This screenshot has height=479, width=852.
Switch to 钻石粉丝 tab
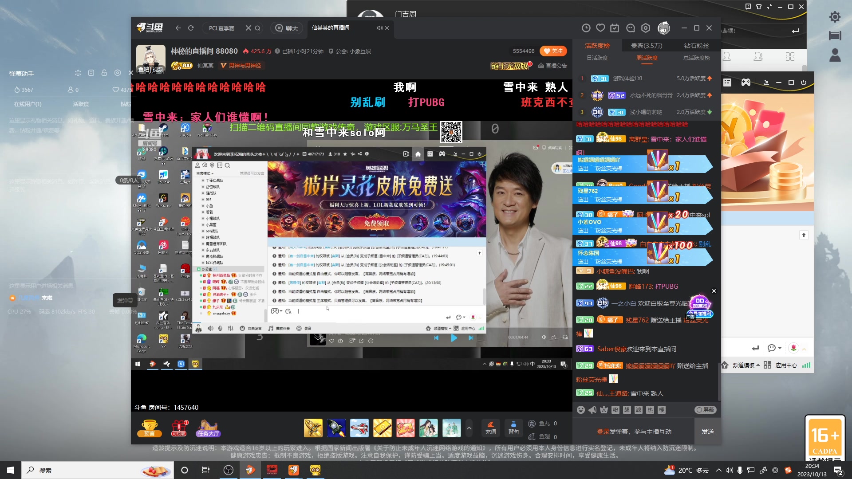point(697,46)
